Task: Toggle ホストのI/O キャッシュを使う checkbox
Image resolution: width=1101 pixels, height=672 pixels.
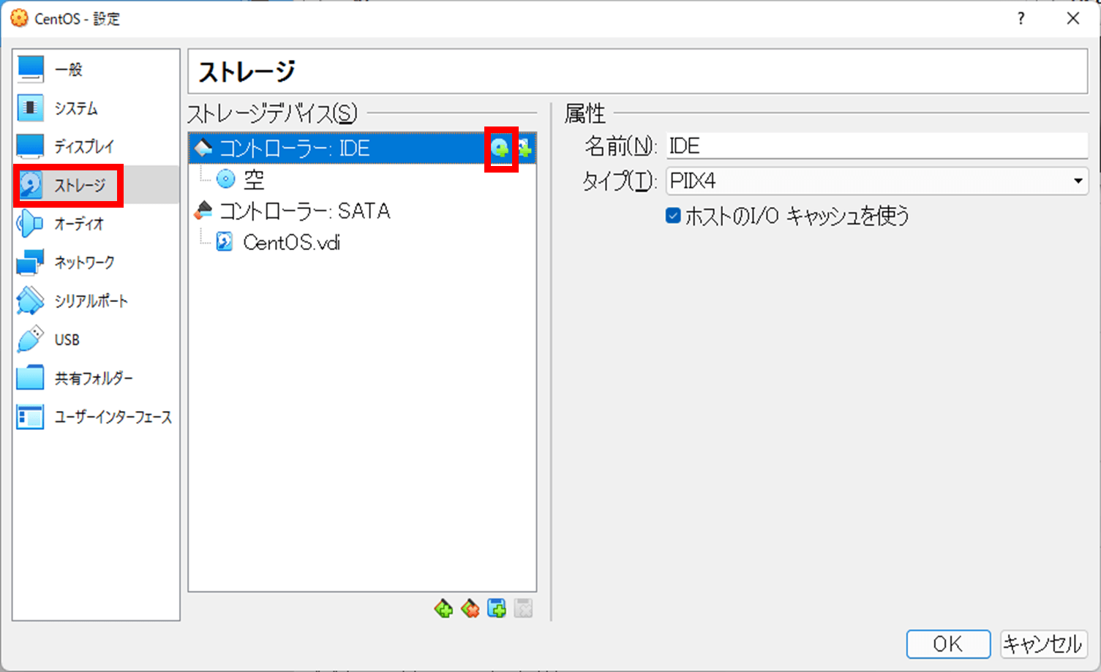Action: coord(674,216)
